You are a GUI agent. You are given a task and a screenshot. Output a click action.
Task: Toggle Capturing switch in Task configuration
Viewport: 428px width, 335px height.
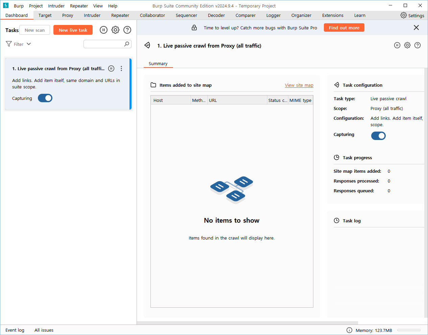point(378,136)
